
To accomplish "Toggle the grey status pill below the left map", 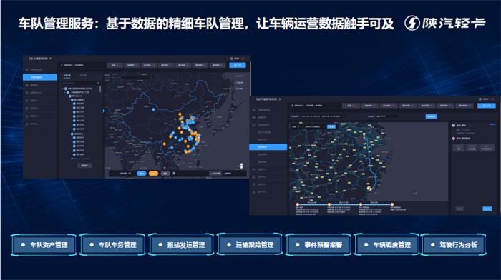I will click(165, 173).
